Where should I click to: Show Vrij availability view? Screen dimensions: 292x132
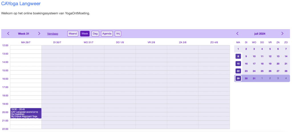(118, 34)
